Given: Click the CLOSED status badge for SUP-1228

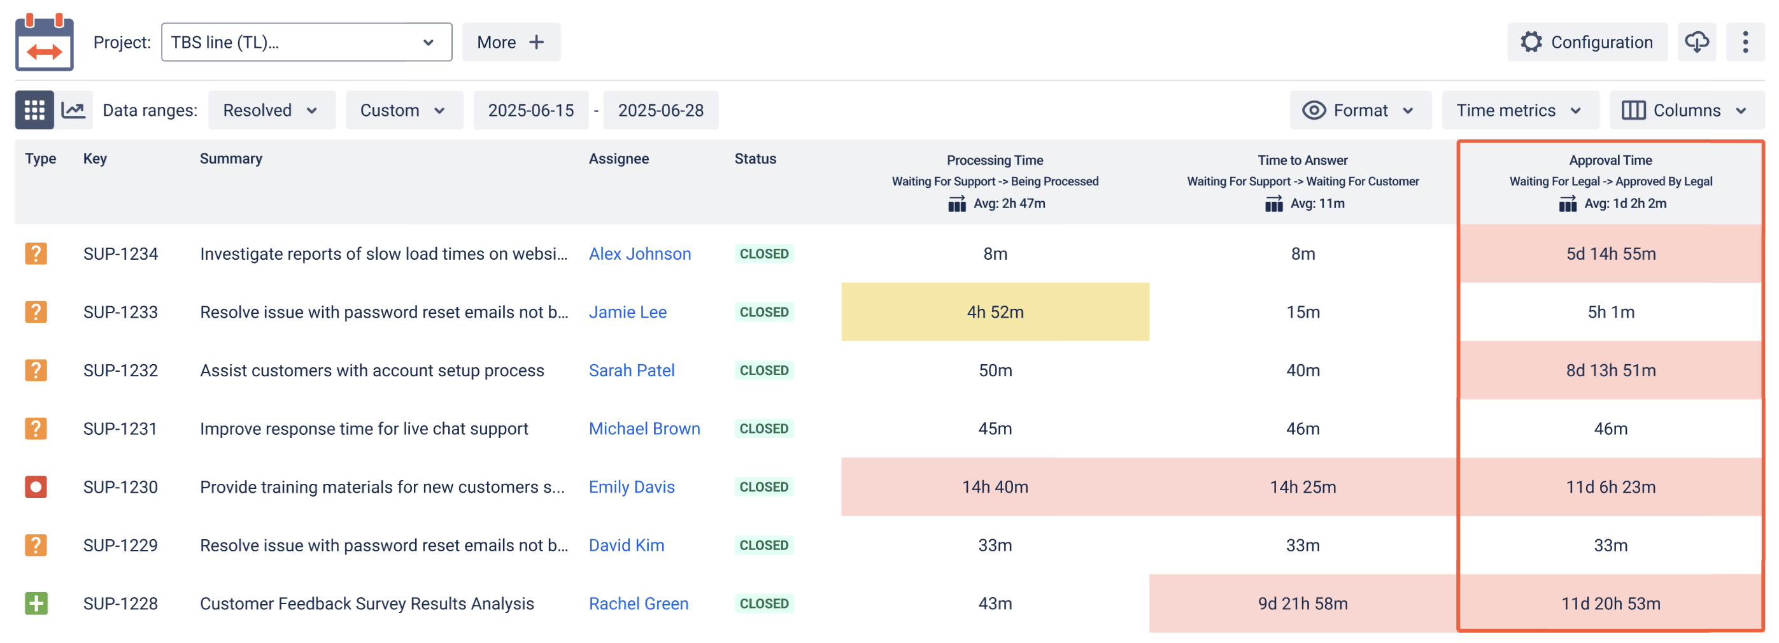Looking at the screenshot, I should 764,604.
